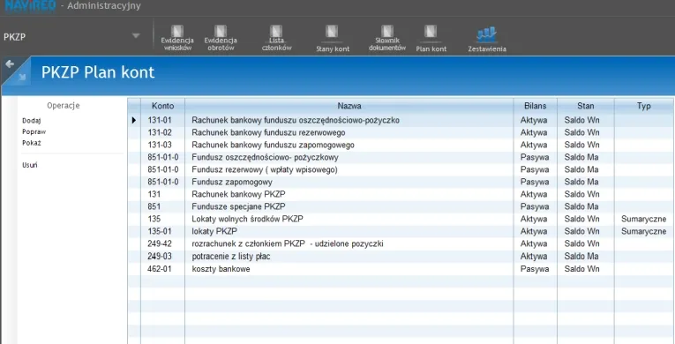Open Stany kont toolbar icon

pyautogui.click(x=333, y=38)
